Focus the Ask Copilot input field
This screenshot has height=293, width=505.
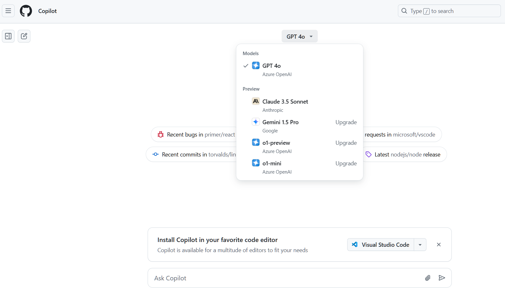[300, 278]
